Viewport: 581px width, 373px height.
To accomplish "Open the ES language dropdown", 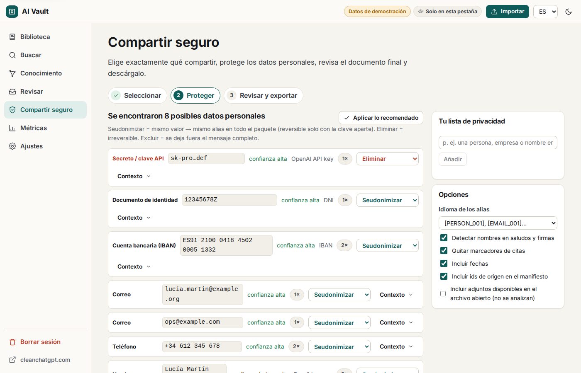I will pyautogui.click(x=545, y=12).
